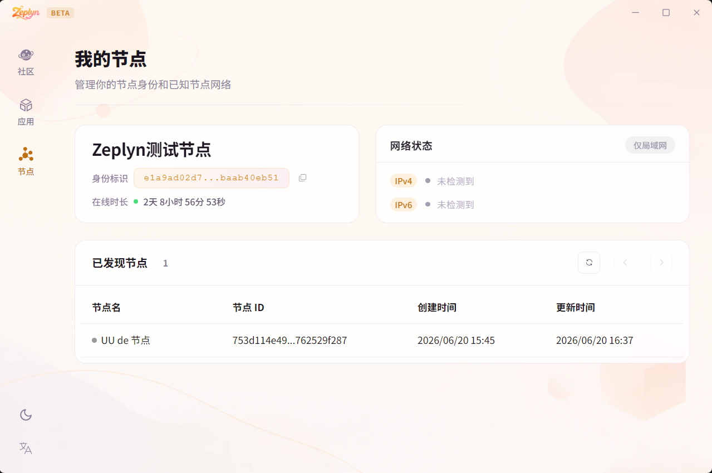Screen dimensions: 712x473
Task: Copy the identity ID with copy icon
Action: [302, 178]
